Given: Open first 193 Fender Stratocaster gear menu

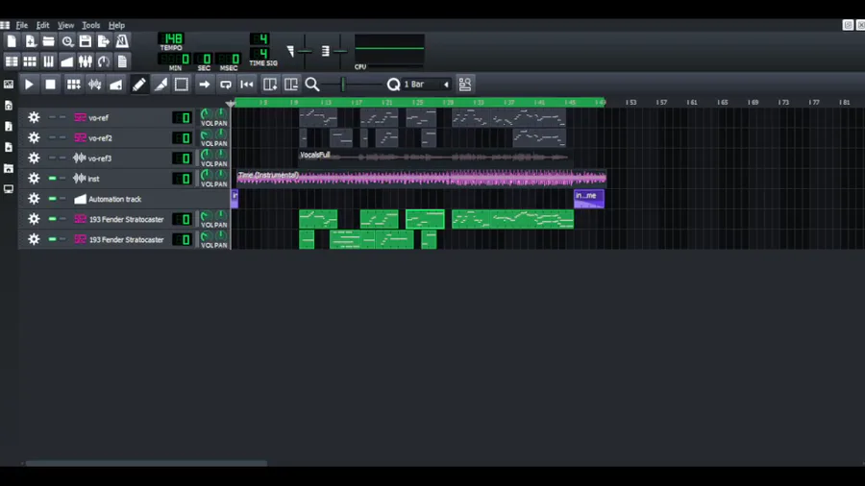Looking at the screenshot, I should point(34,219).
